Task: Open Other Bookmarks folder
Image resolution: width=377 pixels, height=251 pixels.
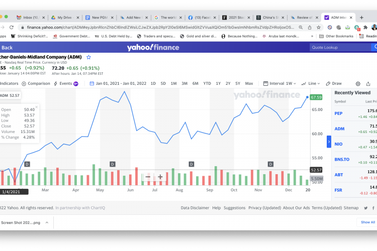Action: click(336, 36)
